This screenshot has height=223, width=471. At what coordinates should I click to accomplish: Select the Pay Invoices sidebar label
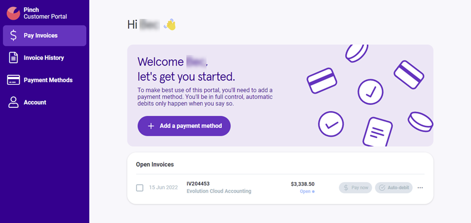pos(40,35)
